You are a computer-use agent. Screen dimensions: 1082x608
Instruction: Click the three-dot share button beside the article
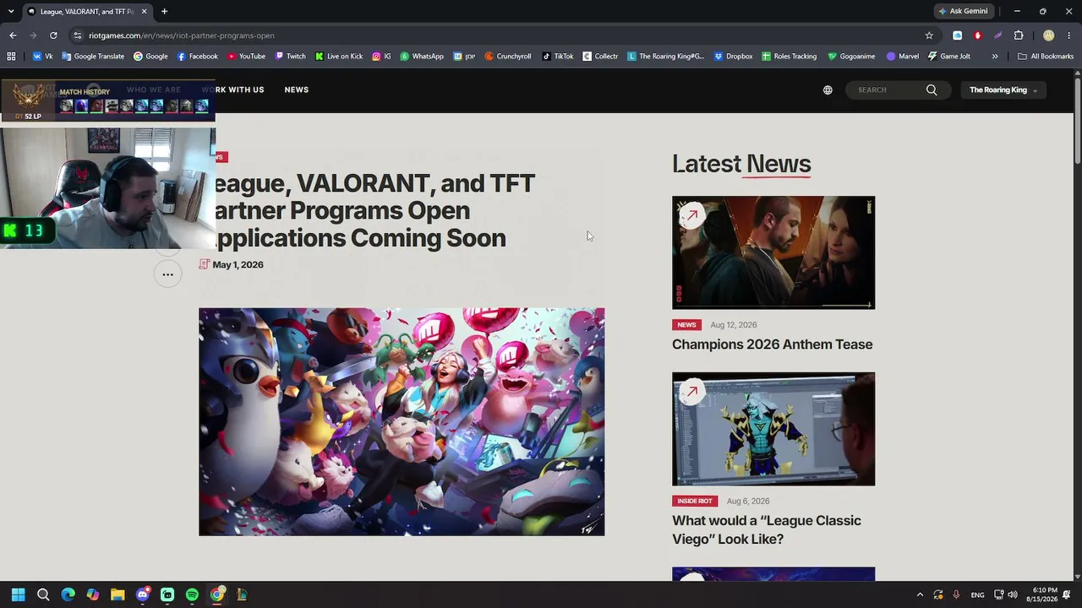(x=167, y=274)
